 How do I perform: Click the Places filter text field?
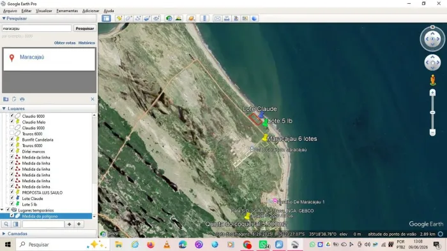[43, 224]
